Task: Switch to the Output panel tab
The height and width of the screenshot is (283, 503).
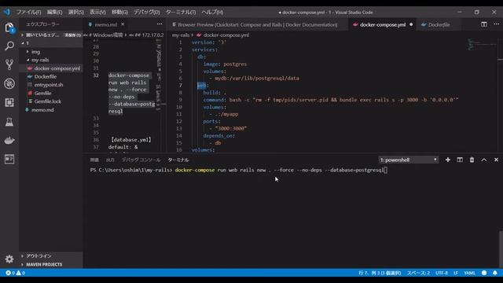Action: click(x=110, y=160)
